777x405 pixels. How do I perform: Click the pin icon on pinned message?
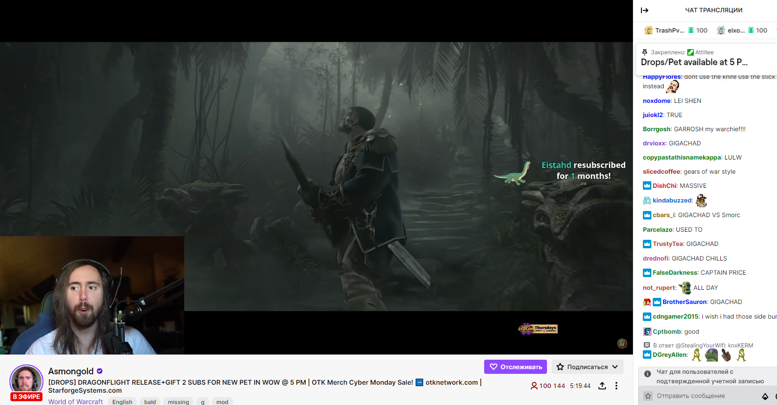coord(645,52)
